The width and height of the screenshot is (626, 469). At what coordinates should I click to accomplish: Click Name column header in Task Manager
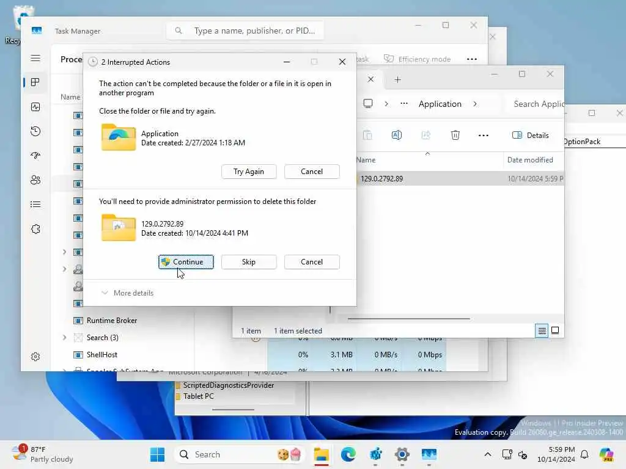pos(70,97)
